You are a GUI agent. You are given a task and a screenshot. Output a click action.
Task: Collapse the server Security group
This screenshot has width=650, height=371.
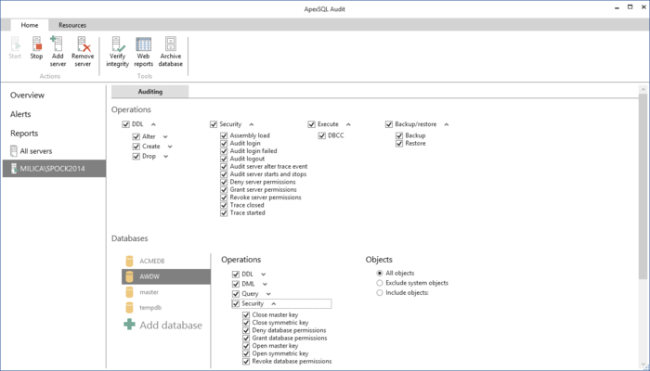pos(252,124)
